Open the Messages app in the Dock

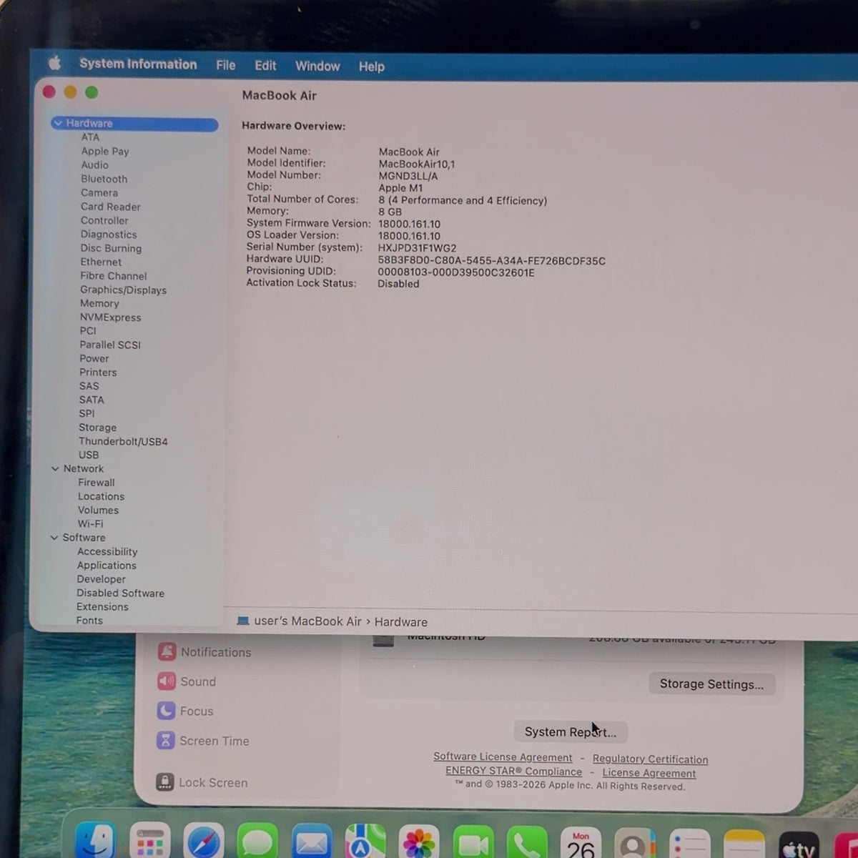(x=257, y=841)
